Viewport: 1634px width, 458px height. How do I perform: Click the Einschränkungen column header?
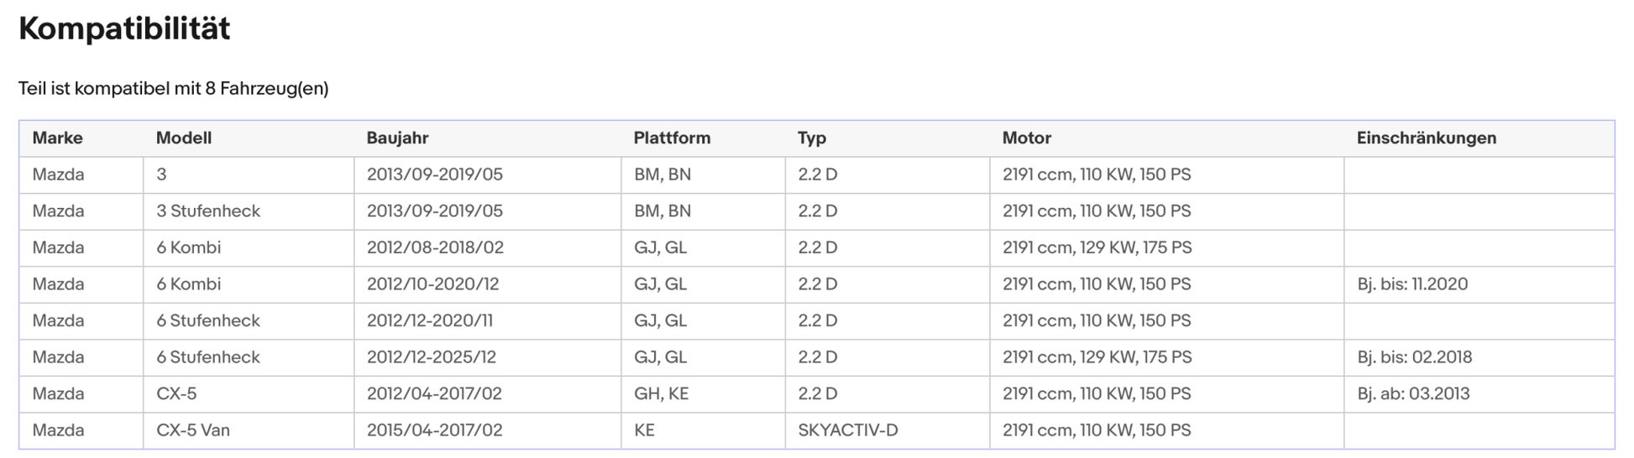pyautogui.click(x=1426, y=138)
